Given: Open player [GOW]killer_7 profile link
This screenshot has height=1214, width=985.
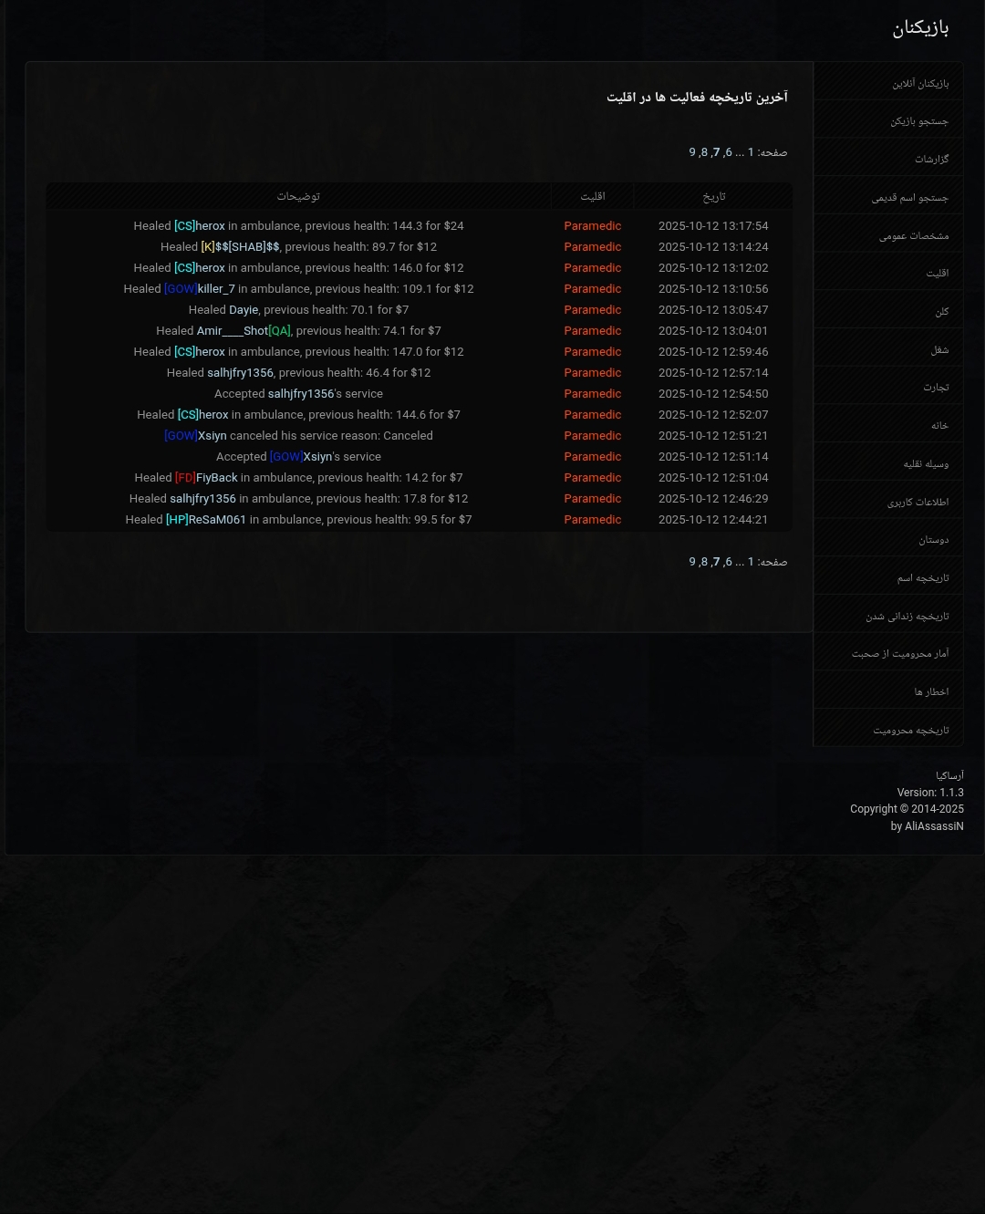Looking at the screenshot, I should (x=200, y=289).
